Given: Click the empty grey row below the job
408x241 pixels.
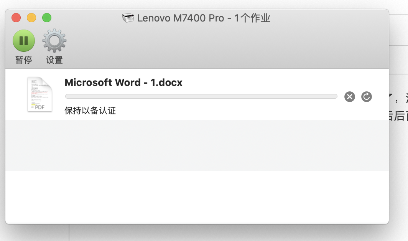Looking at the screenshot, I should (x=196, y=145).
